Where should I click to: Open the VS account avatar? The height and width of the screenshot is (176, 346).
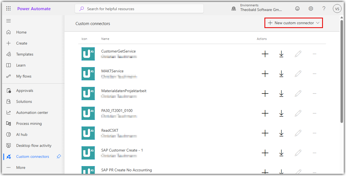pyautogui.click(x=337, y=9)
